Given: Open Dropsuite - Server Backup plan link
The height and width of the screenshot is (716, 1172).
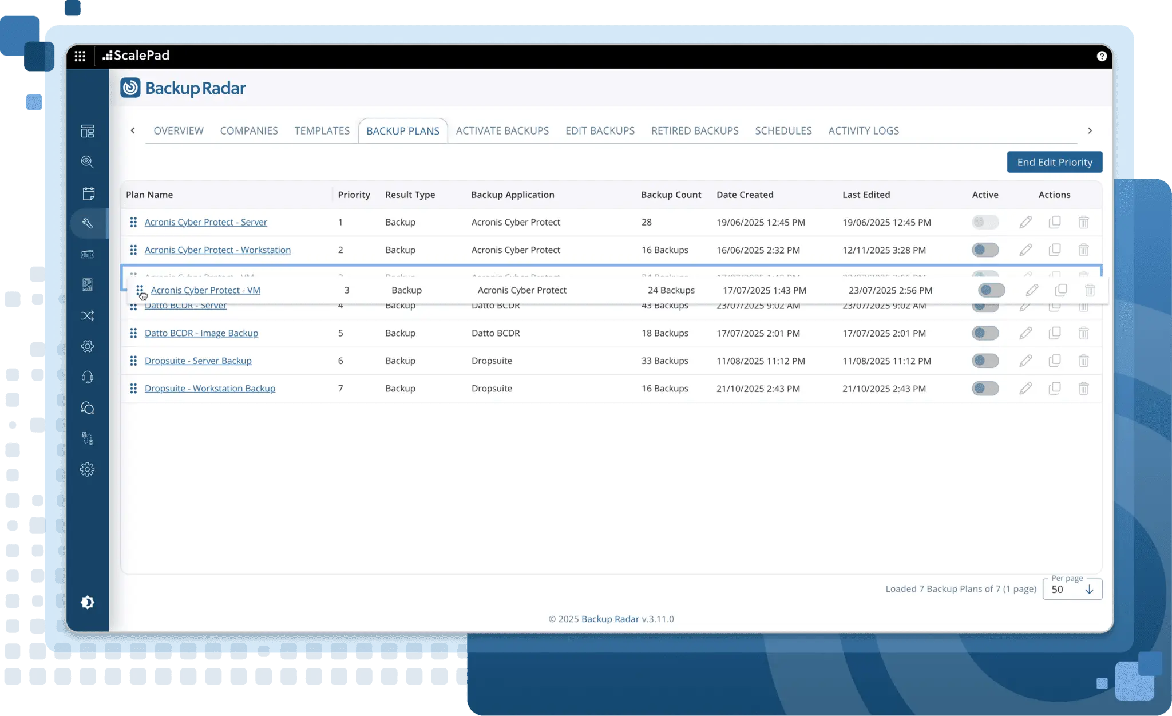Looking at the screenshot, I should 198,361.
